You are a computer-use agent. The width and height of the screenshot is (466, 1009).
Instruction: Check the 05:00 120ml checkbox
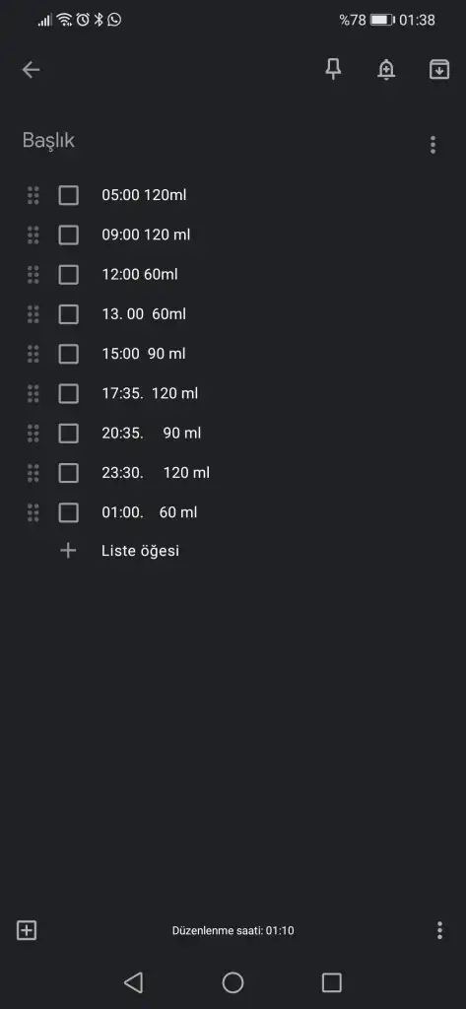[68, 195]
